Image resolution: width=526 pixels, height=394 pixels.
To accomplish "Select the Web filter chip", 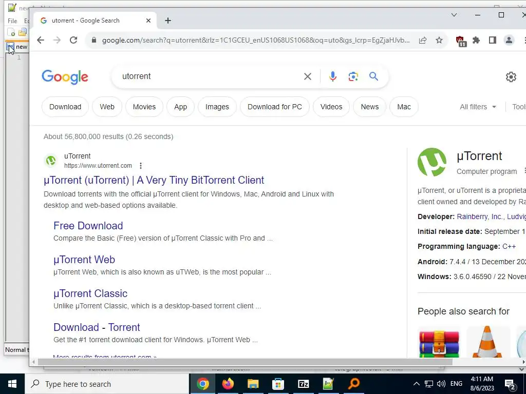I will tap(107, 107).
